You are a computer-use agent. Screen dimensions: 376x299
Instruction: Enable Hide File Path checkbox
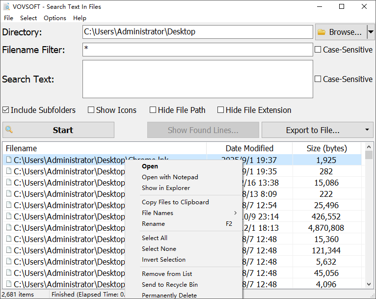[x=153, y=110]
